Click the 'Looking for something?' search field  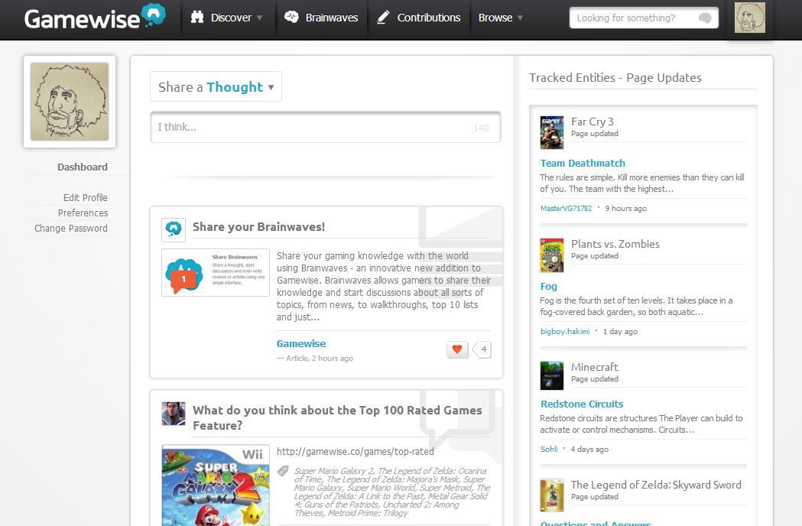(644, 18)
